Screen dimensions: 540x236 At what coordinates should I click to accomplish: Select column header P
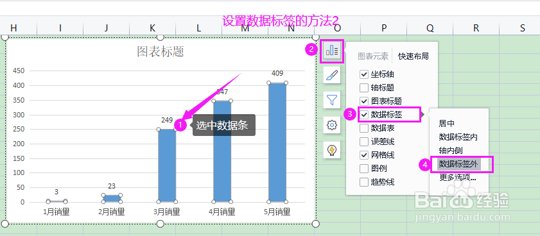[383, 28]
